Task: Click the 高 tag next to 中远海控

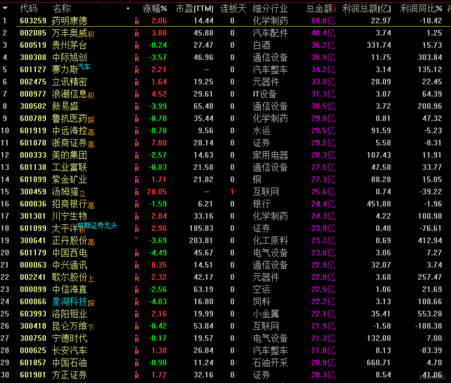Action: point(91,132)
